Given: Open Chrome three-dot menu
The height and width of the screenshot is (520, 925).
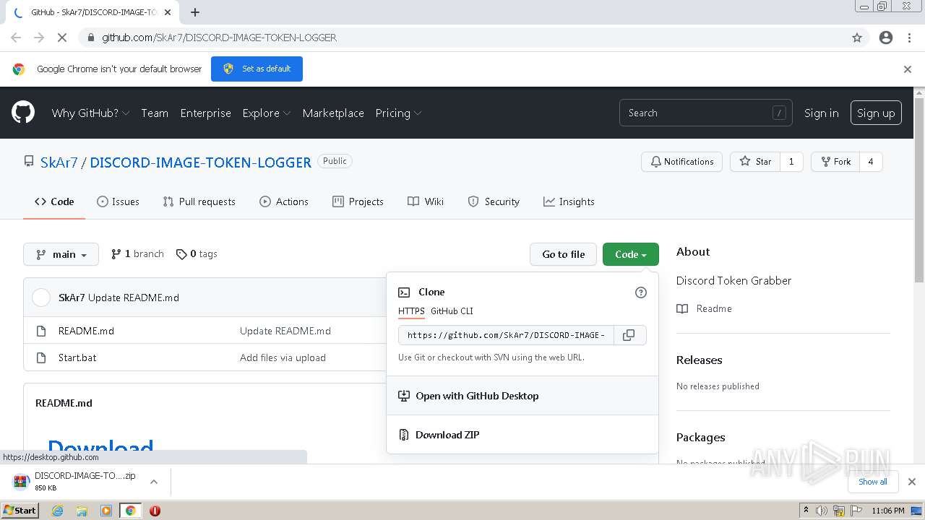Looking at the screenshot, I should 909,38.
